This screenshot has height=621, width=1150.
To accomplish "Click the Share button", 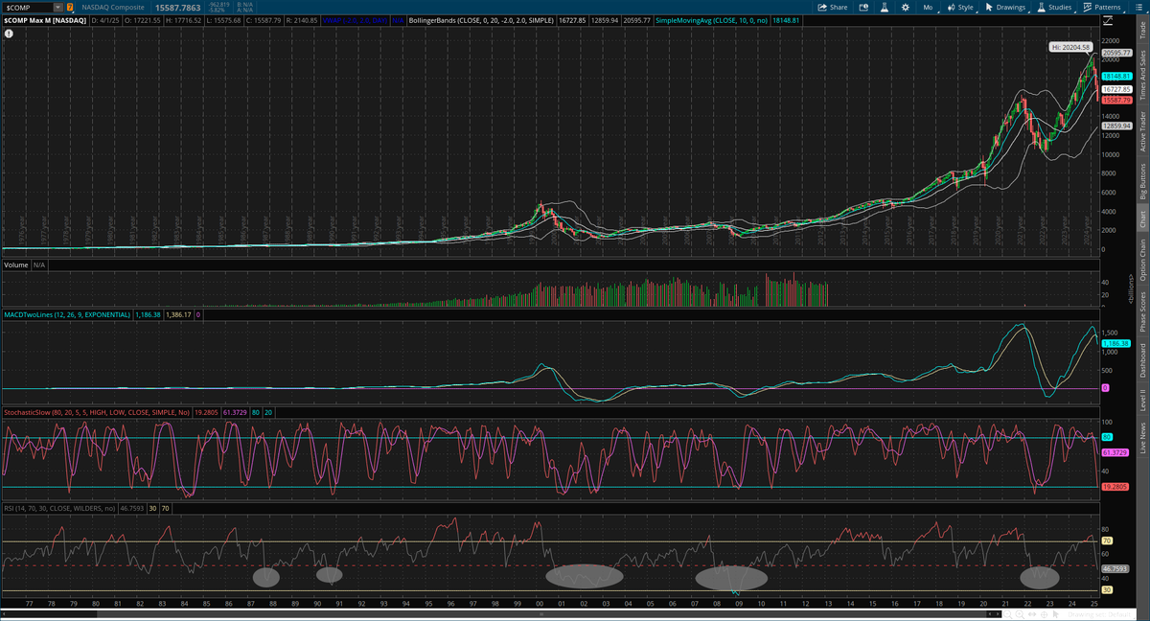I will click(x=833, y=7).
